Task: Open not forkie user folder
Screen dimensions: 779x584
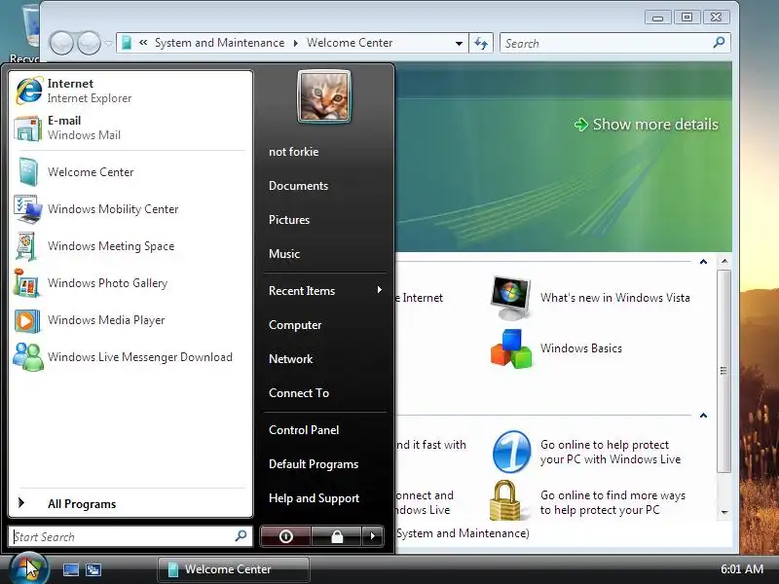Action: coord(294,152)
